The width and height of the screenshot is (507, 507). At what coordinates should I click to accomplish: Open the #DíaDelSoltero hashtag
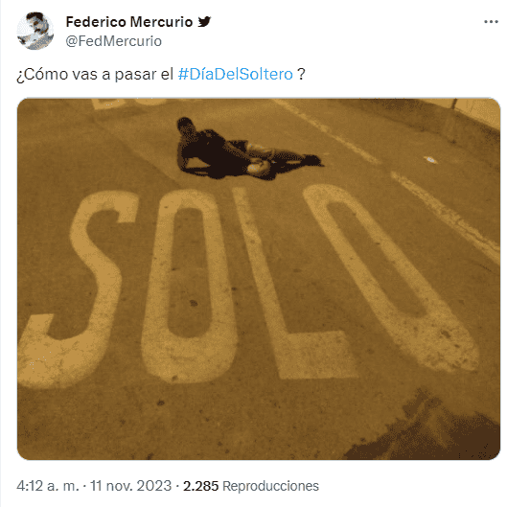[x=236, y=74]
